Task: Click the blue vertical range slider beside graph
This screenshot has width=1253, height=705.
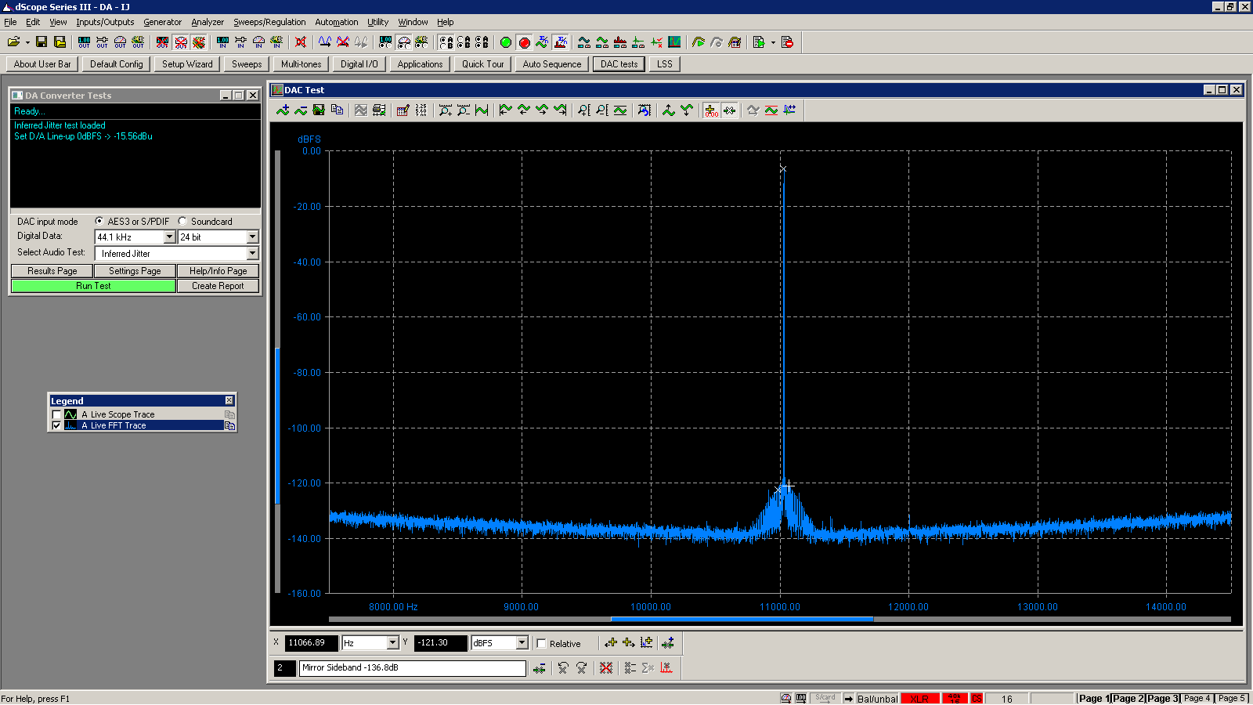Action: [x=277, y=425]
